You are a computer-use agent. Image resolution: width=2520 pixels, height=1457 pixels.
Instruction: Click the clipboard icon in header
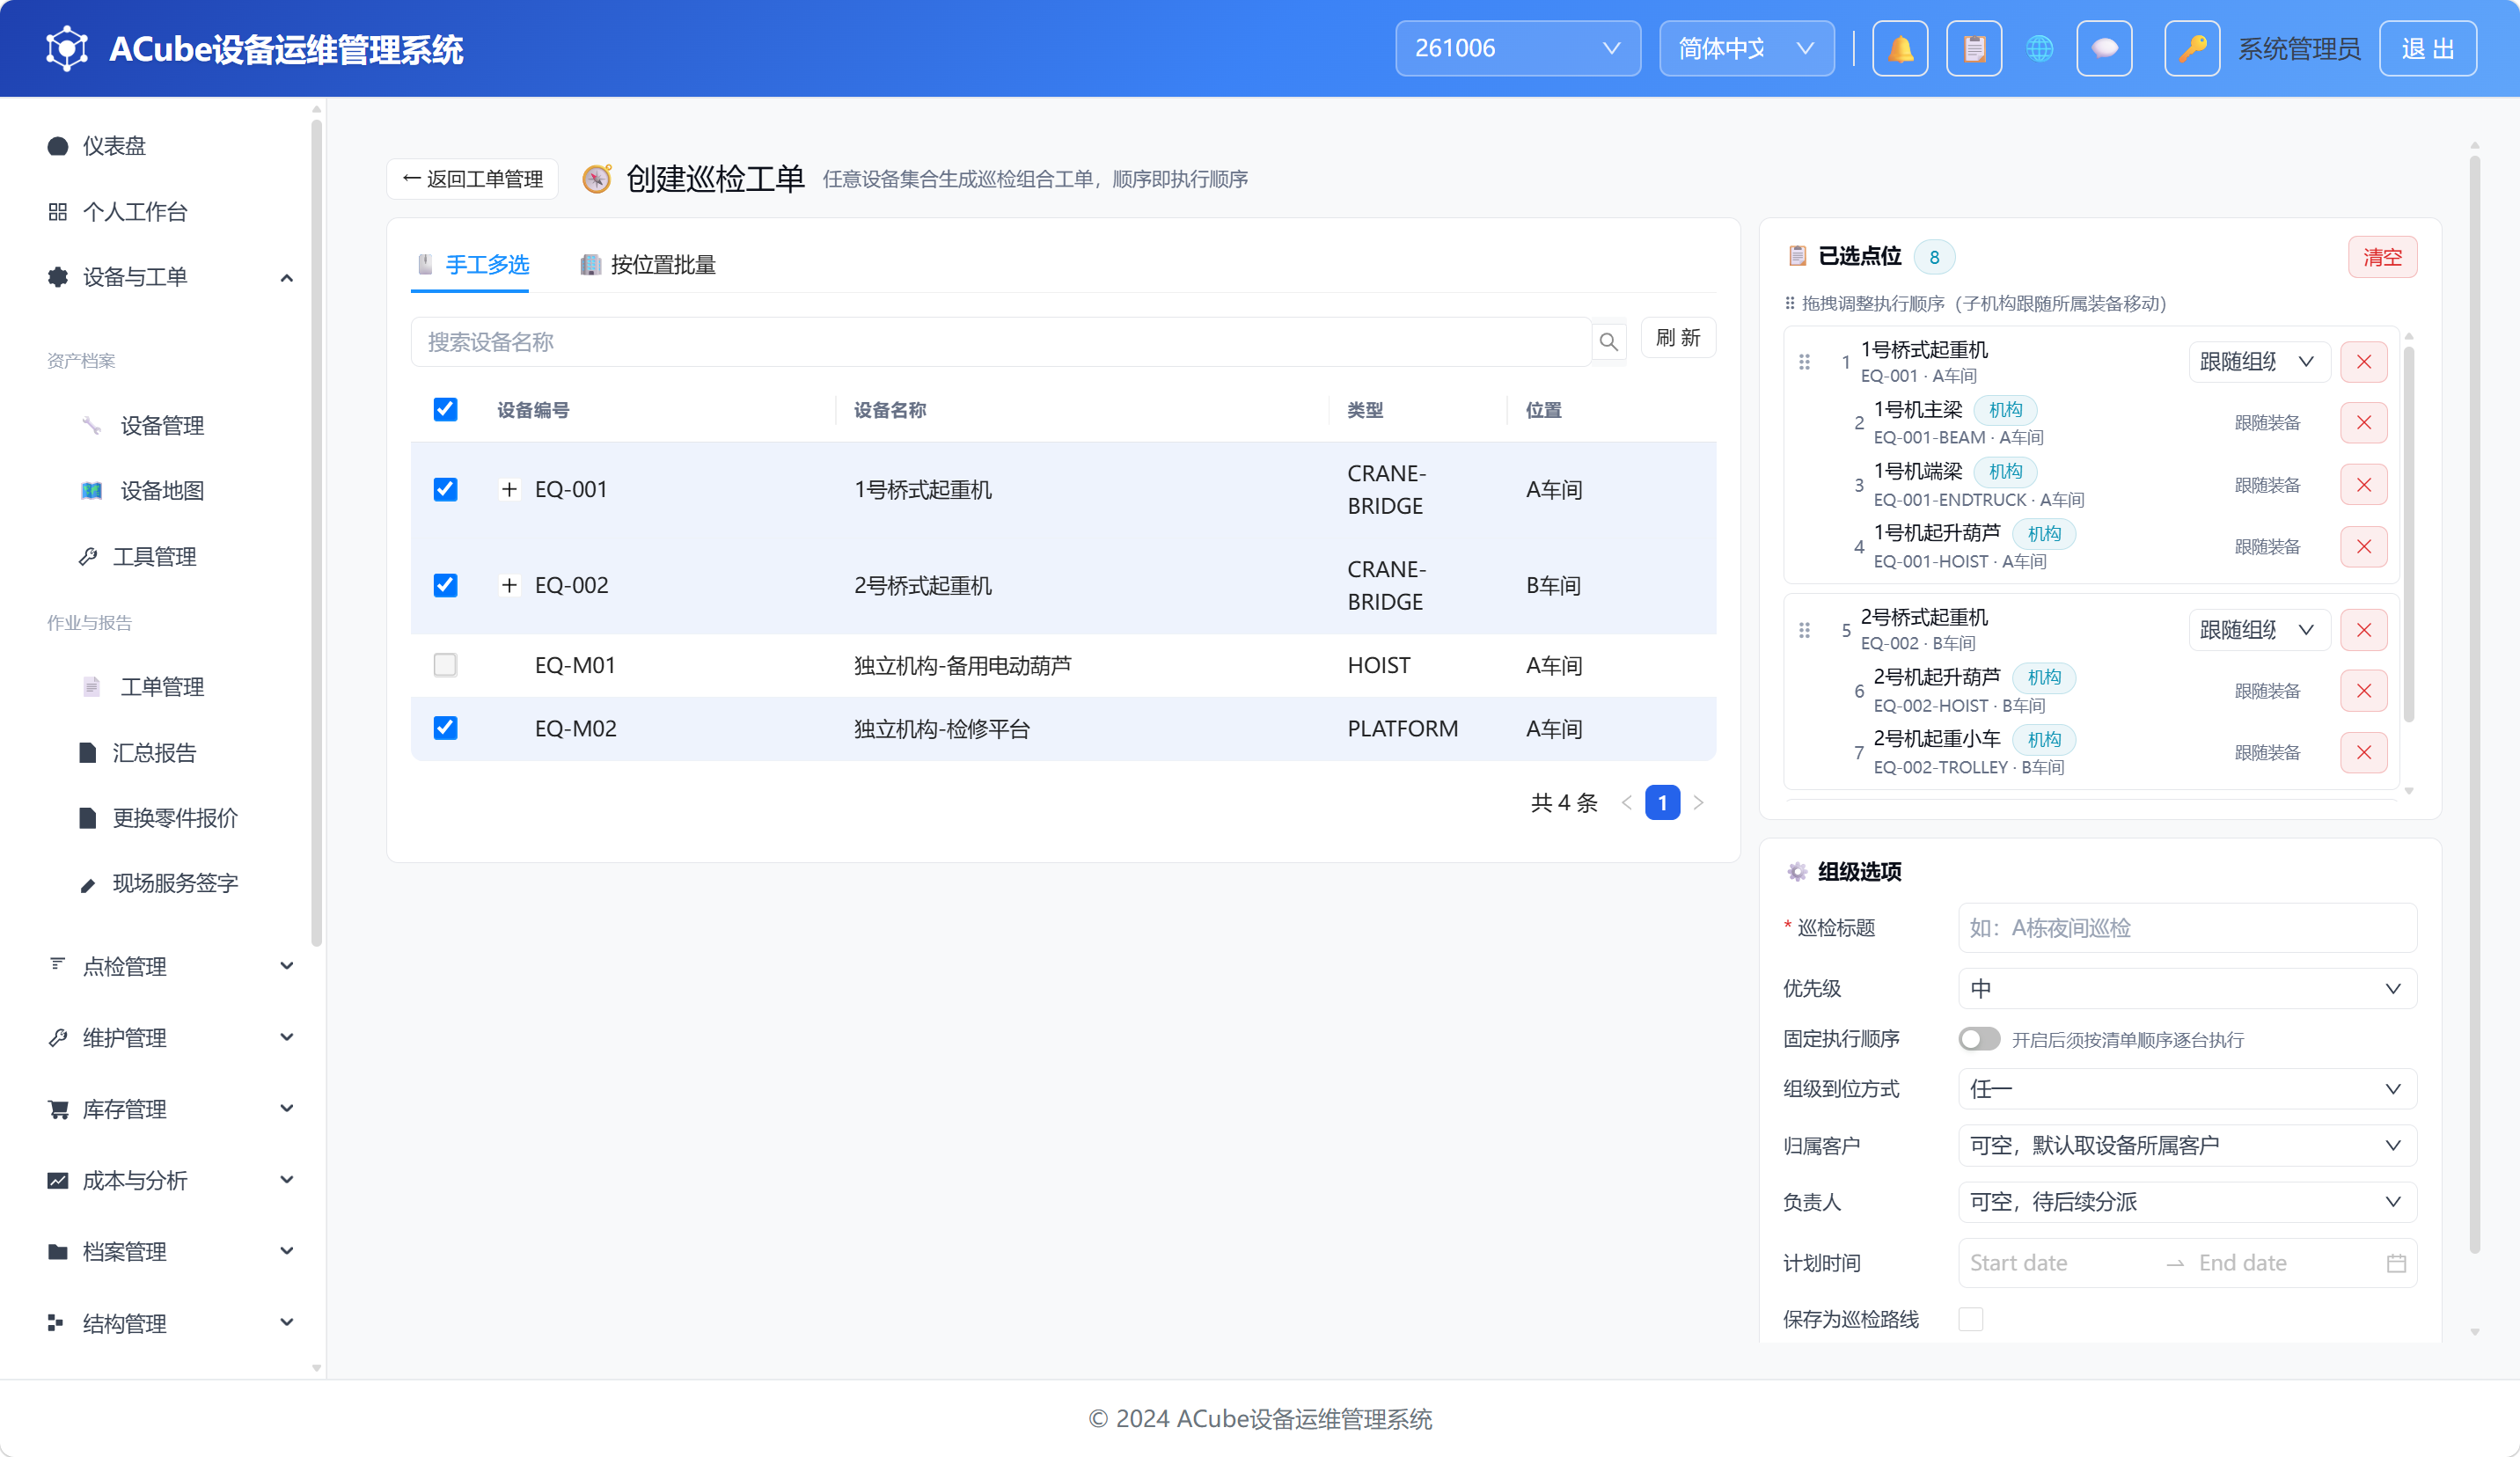point(1974,48)
